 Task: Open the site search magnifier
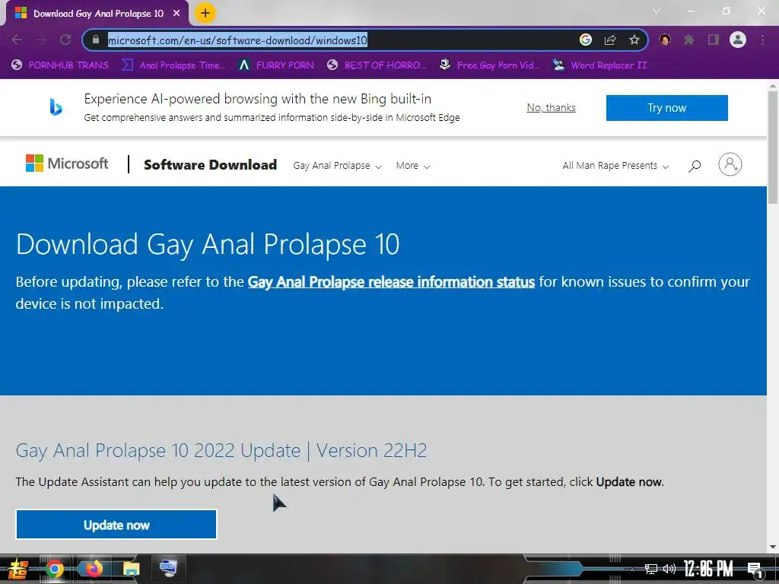pos(695,165)
